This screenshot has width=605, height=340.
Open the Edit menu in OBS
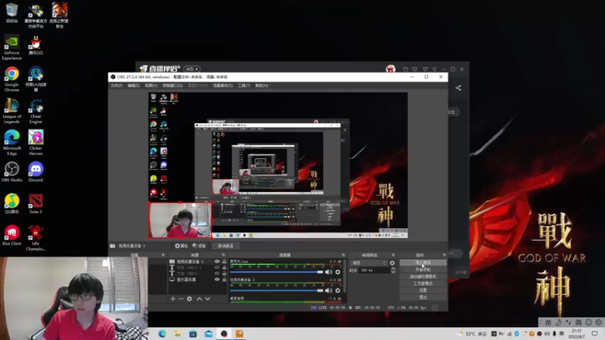click(x=134, y=85)
